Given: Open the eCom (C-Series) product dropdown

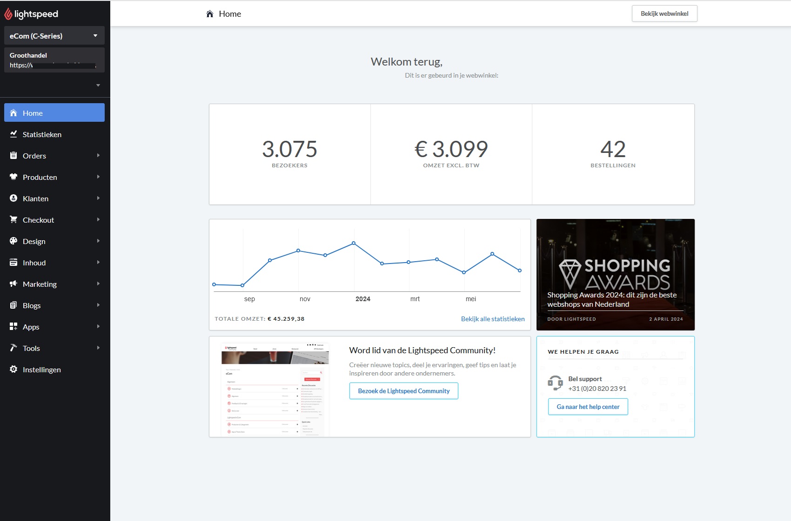Looking at the screenshot, I should [54, 36].
